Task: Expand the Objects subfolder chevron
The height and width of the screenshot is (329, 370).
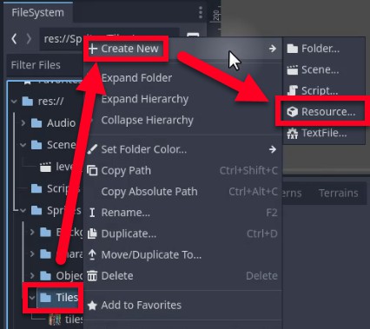Action: (32, 275)
